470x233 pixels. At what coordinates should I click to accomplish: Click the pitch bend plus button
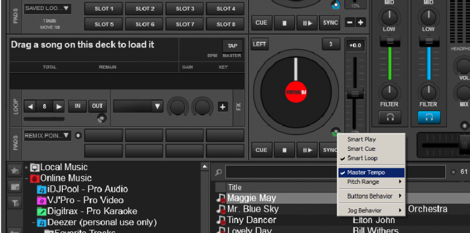click(x=361, y=22)
